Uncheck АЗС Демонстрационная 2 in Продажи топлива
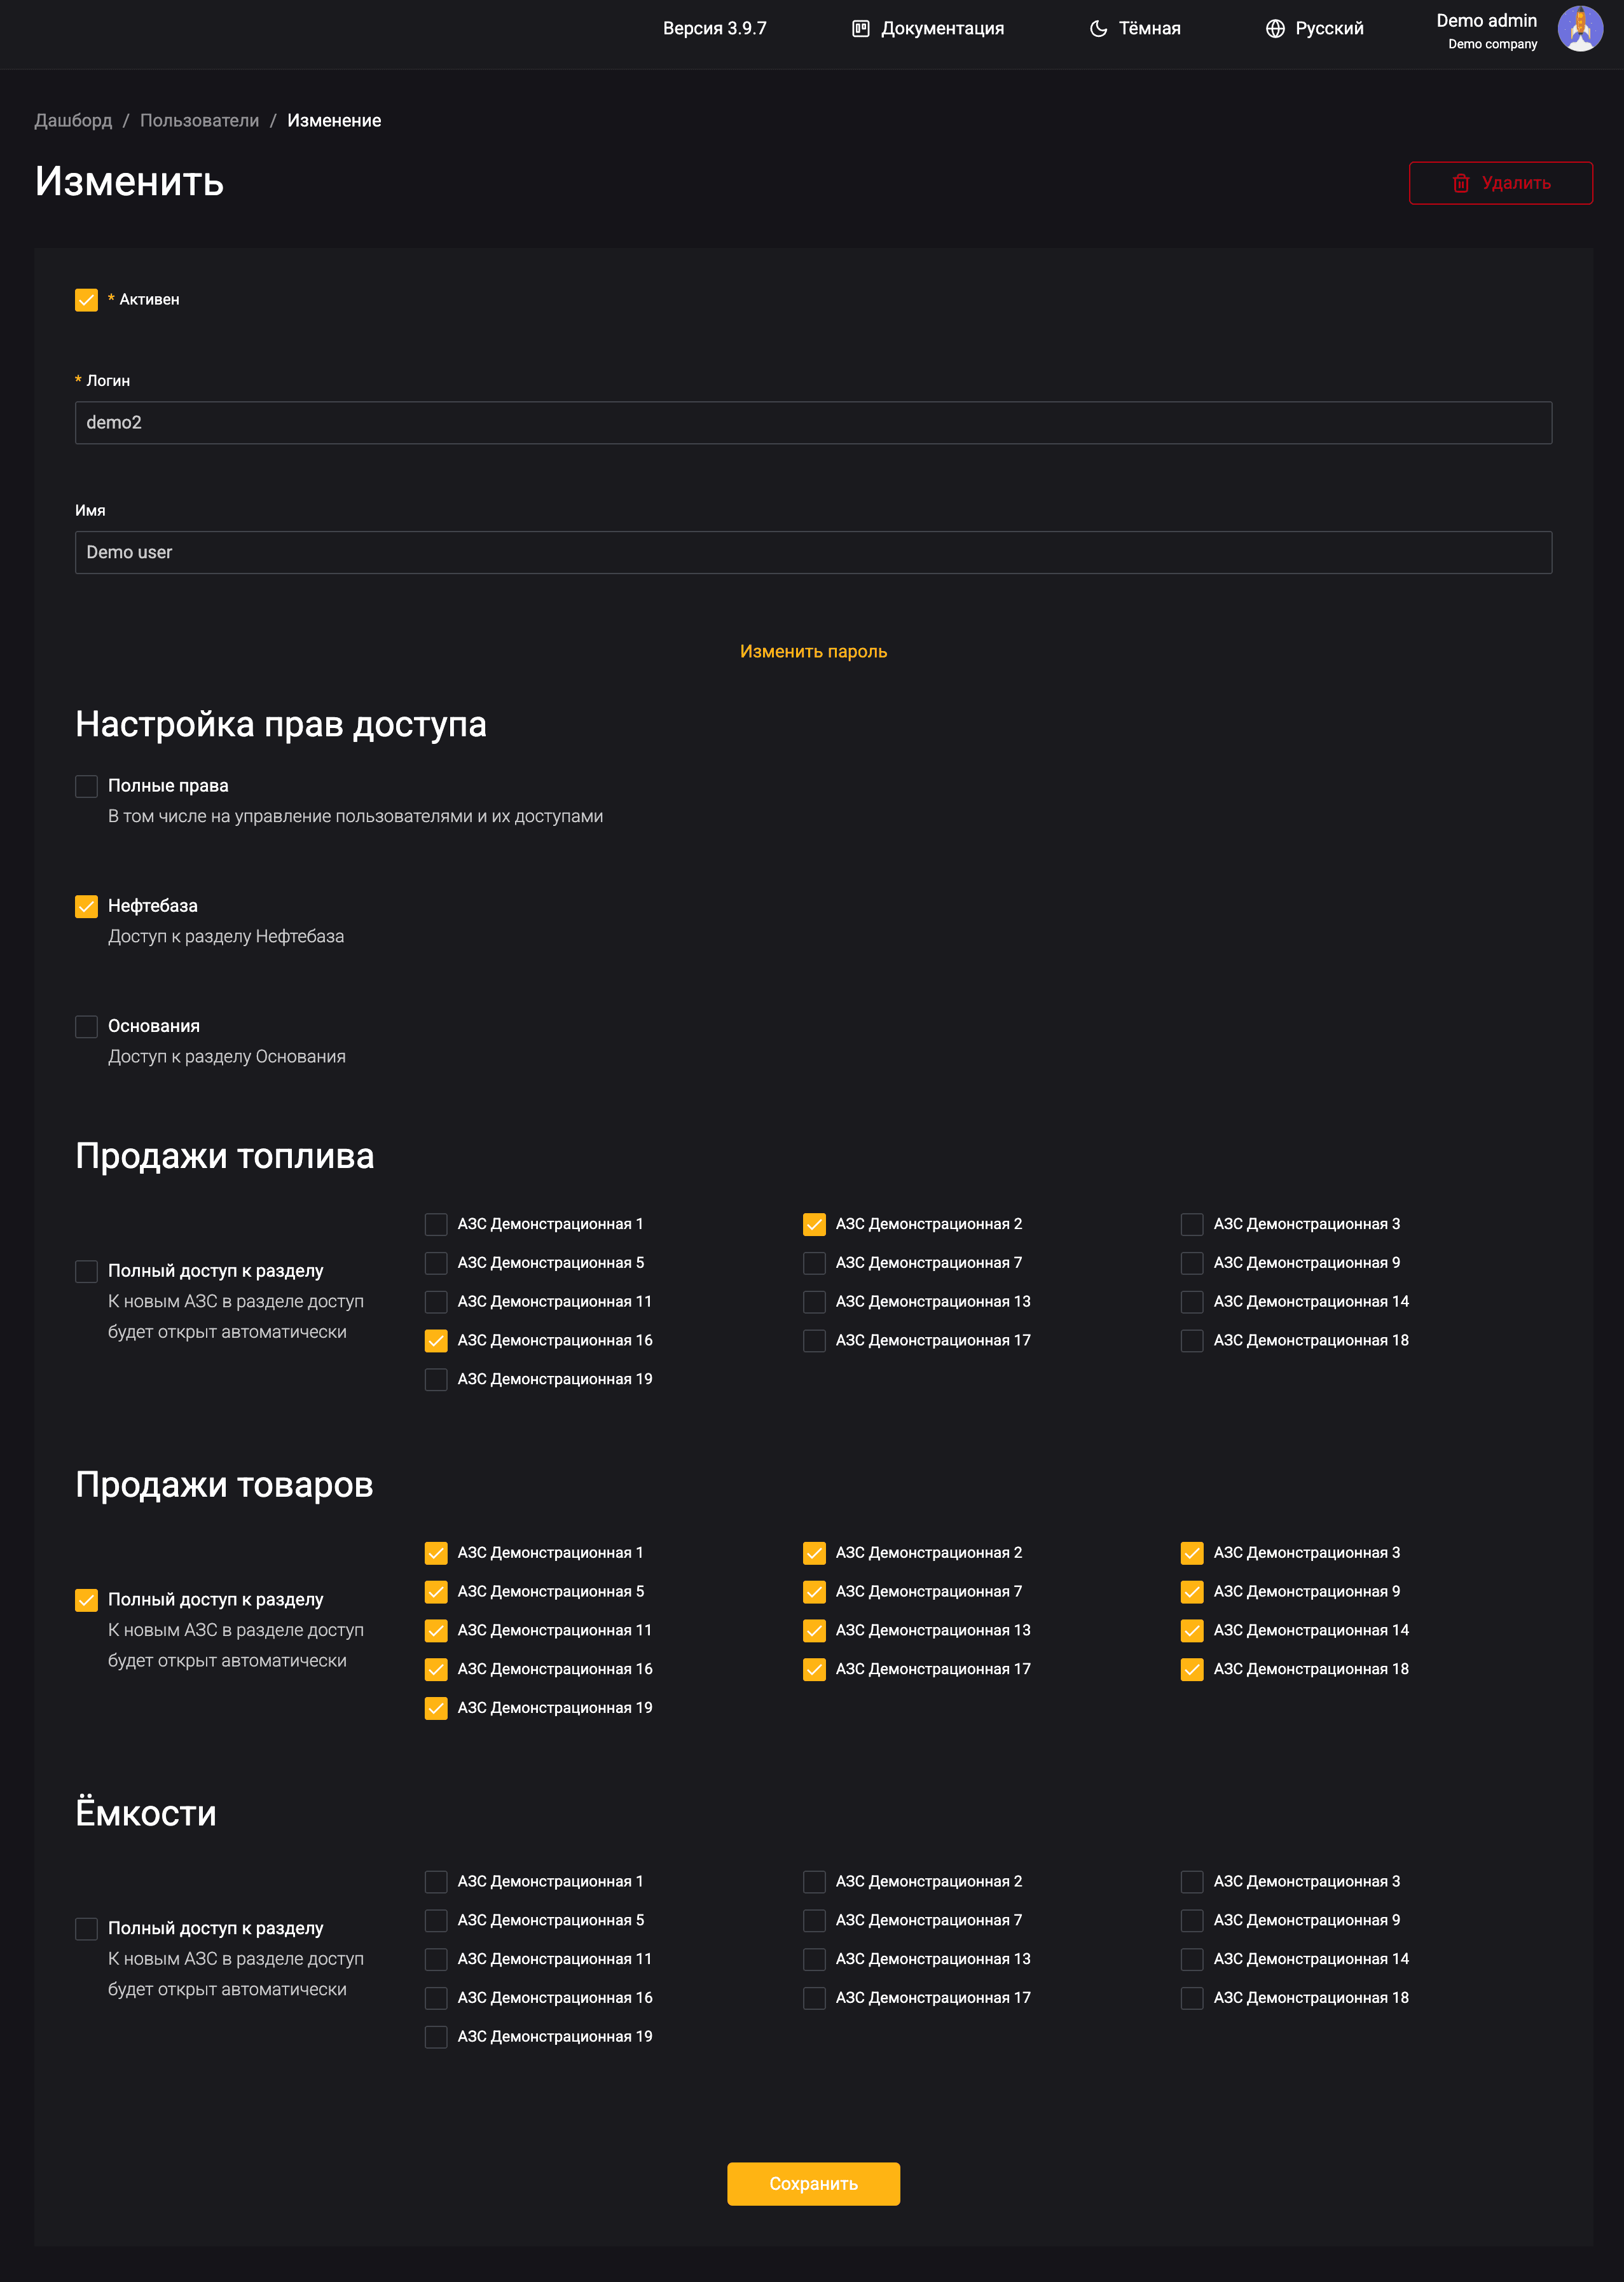This screenshot has width=1624, height=2282. pyautogui.click(x=813, y=1224)
